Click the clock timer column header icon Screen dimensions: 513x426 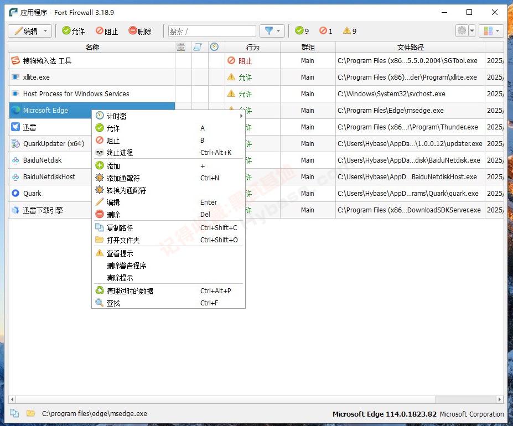(214, 47)
